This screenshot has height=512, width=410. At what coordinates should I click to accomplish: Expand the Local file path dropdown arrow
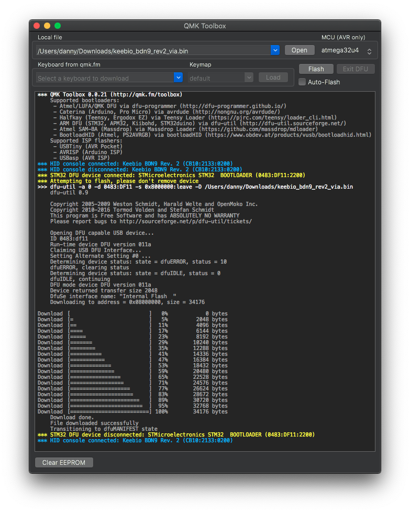(x=275, y=50)
